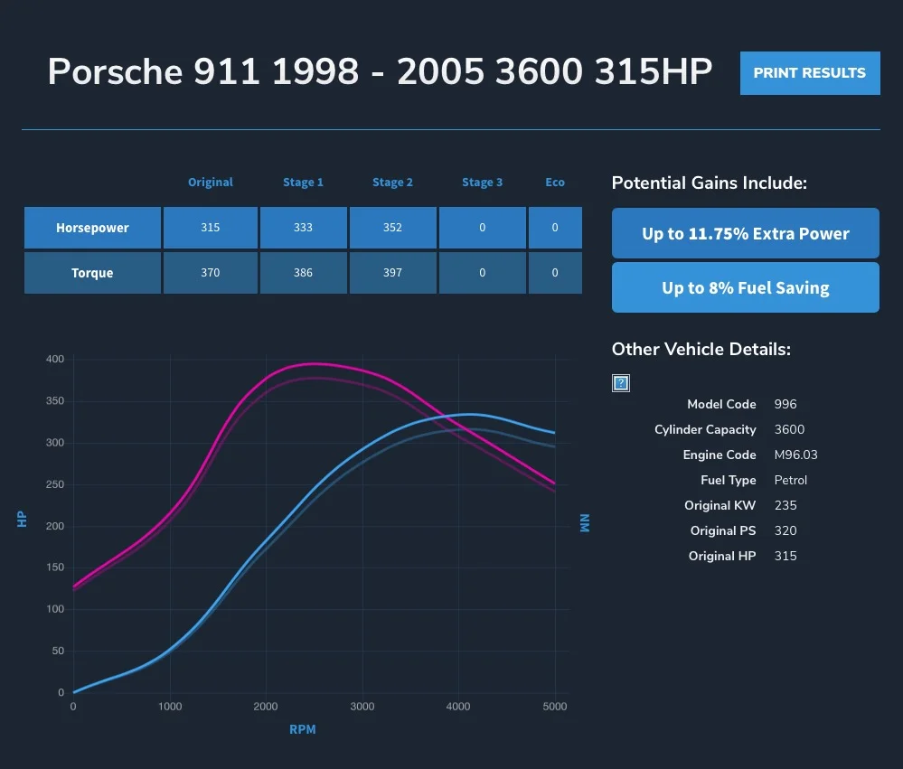Click the Original HP value 315 in details
The image size is (903, 769).
pyautogui.click(x=785, y=556)
